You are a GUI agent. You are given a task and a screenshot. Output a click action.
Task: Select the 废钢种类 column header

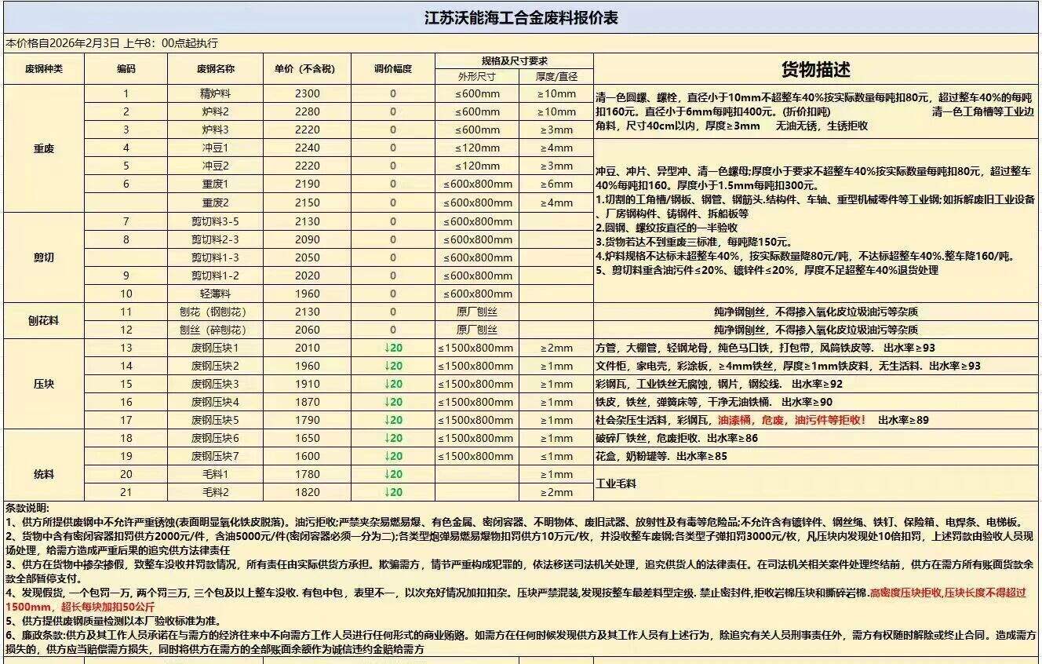[x=44, y=69]
